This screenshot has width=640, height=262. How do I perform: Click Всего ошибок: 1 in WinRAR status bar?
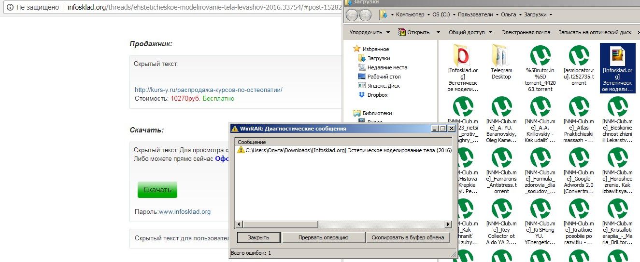tap(251, 253)
